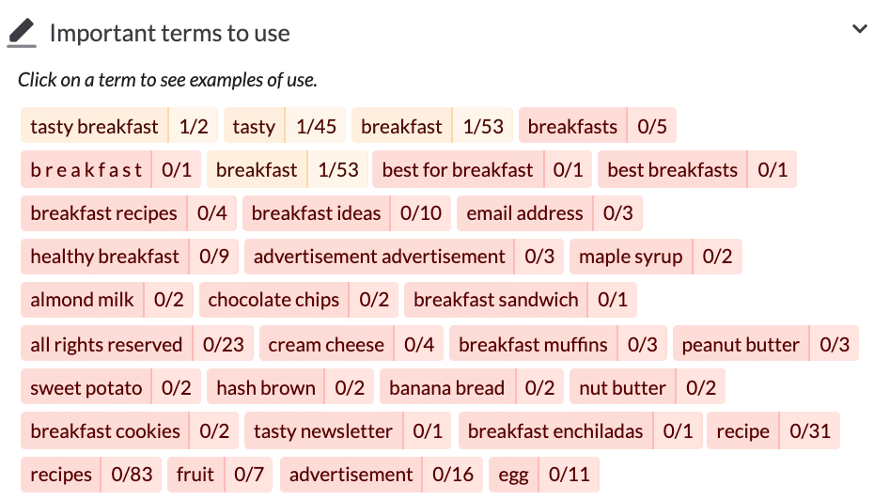Select the 'chocolate chips' term
The height and width of the screenshot is (500, 874).
(x=273, y=300)
